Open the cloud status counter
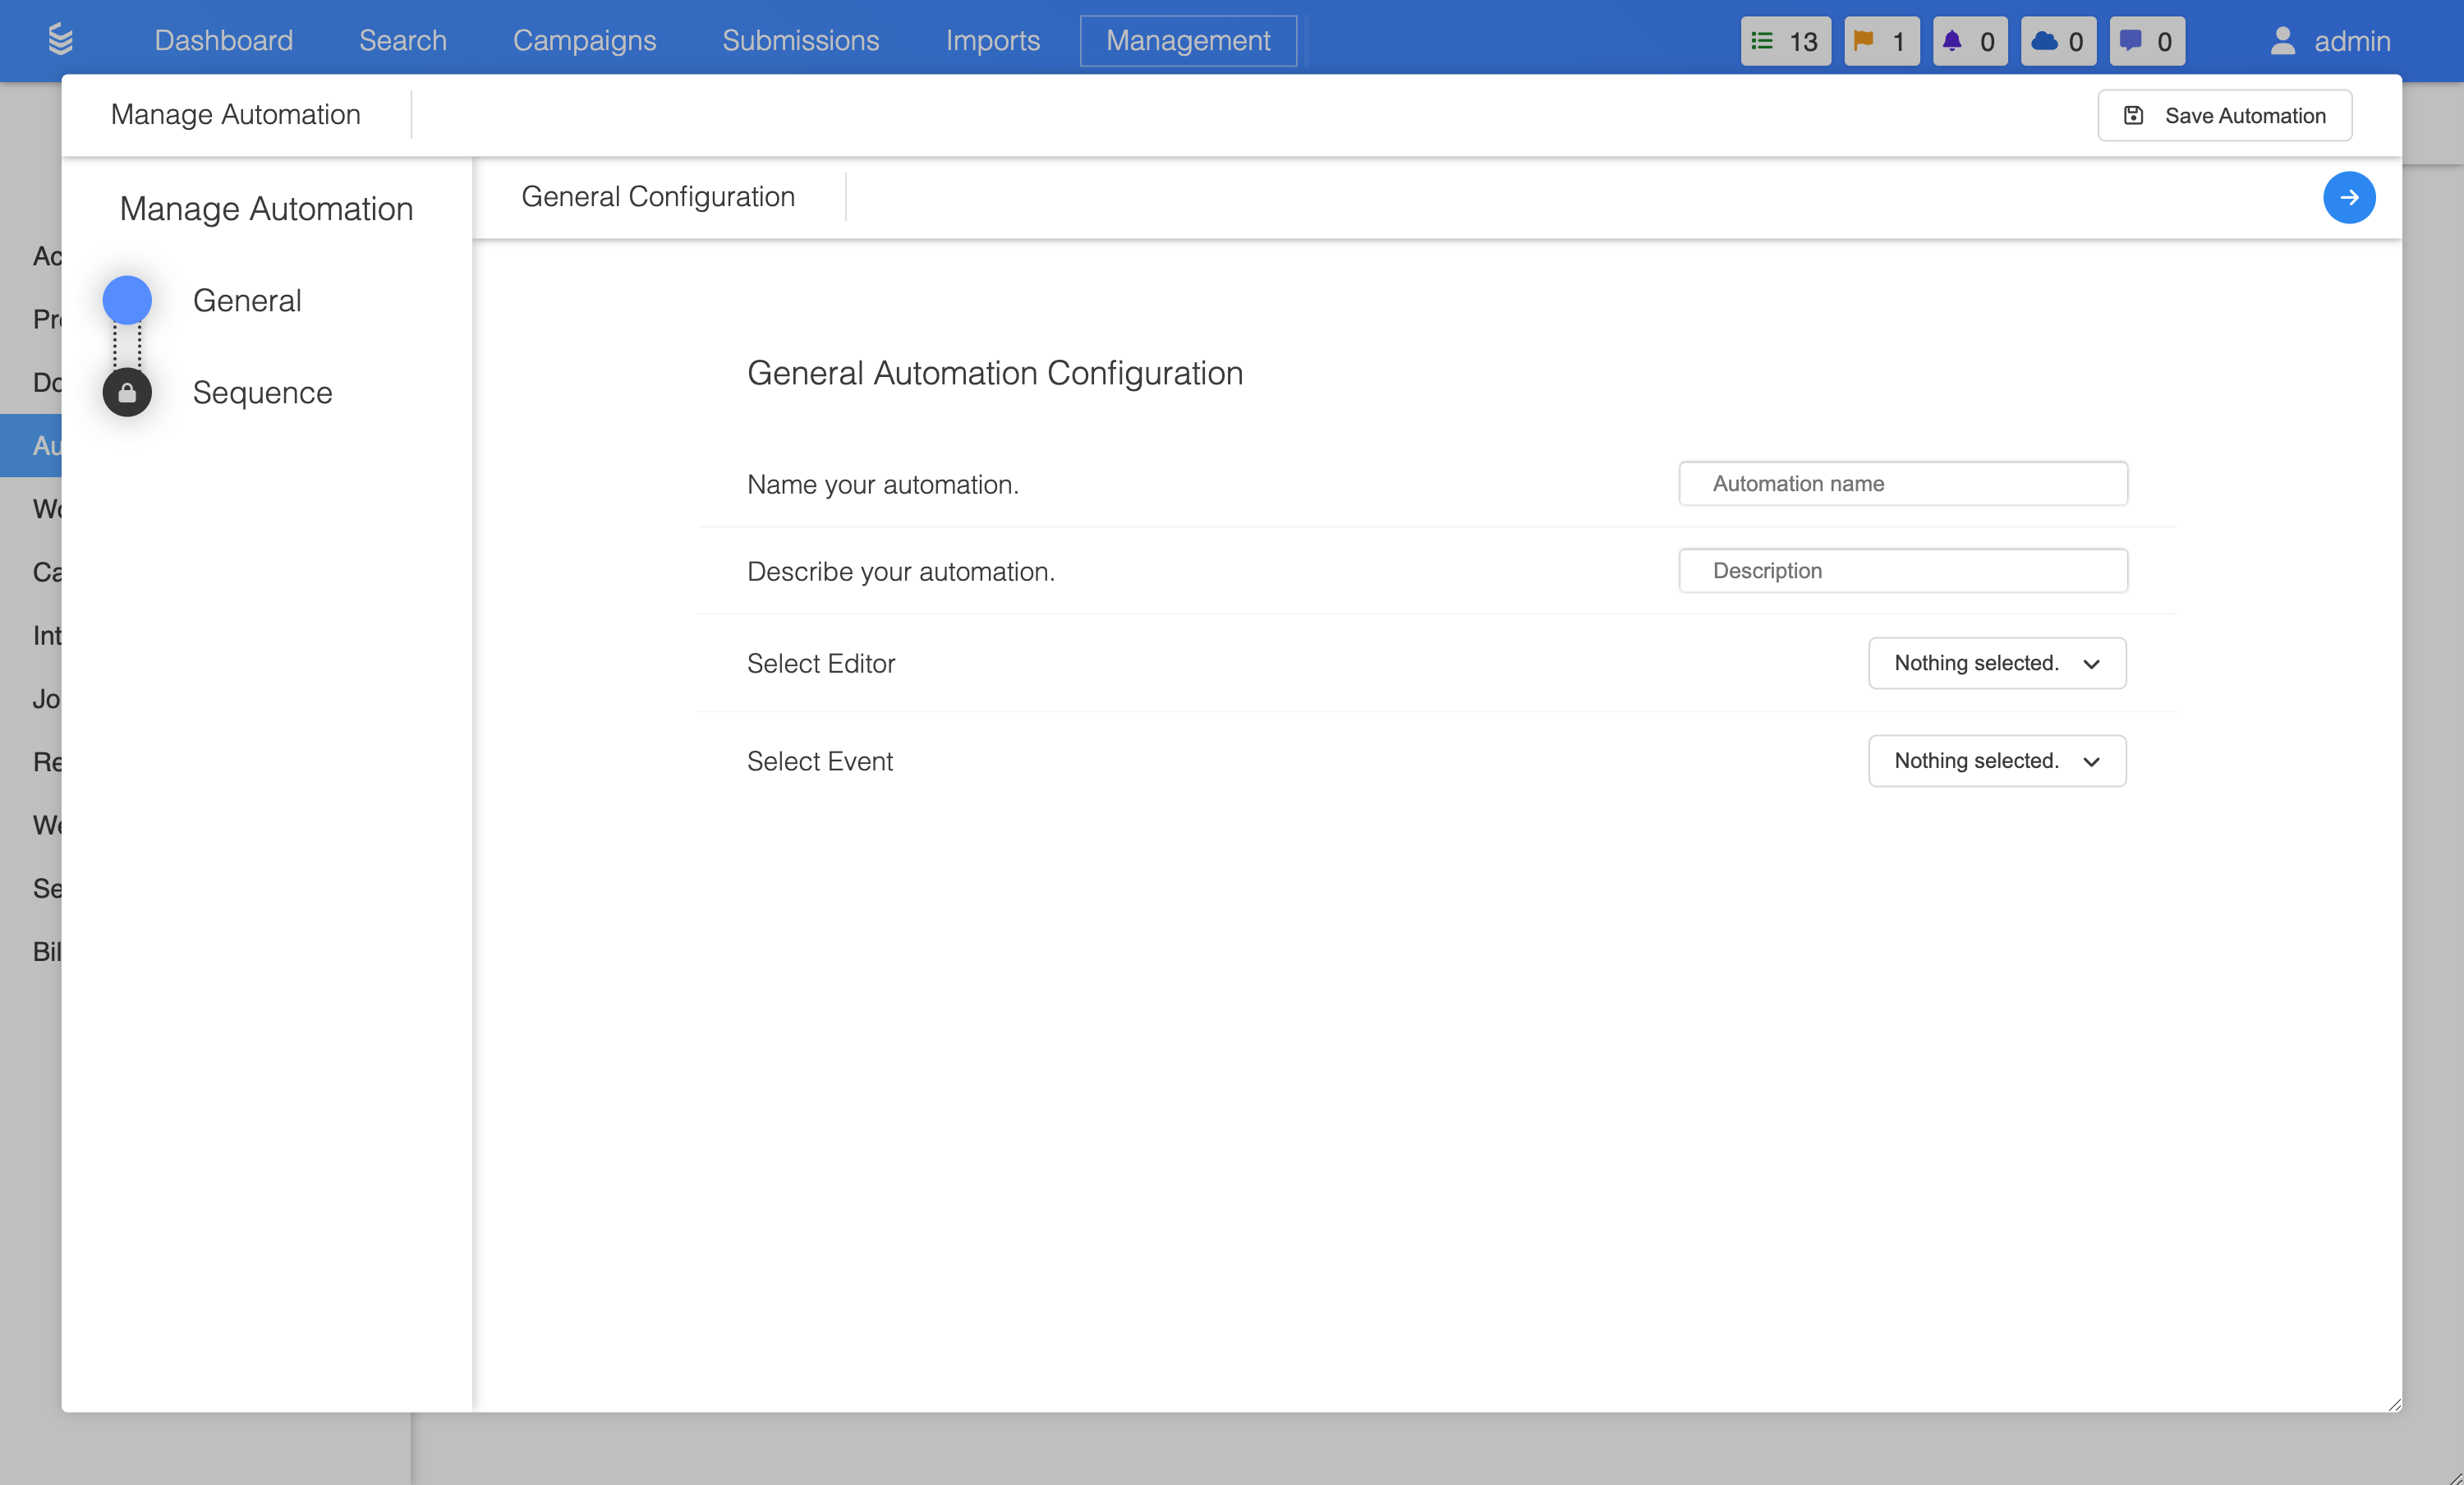Image resolution: width=2464 pixels, height=1485 pixels. 2057,41
